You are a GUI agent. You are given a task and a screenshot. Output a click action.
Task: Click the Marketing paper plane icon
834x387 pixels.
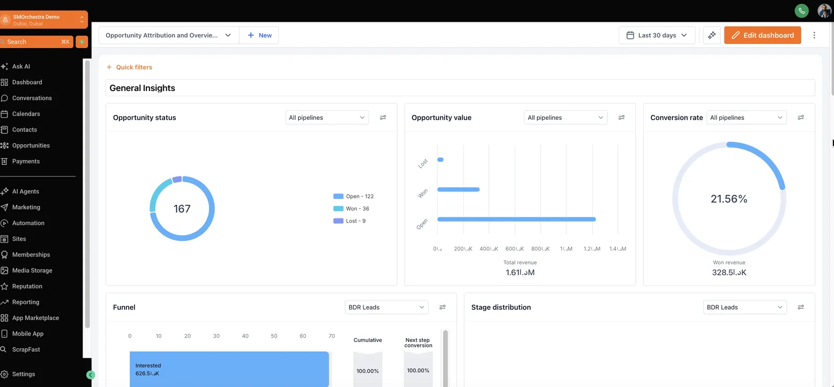(x=4, y=208)
